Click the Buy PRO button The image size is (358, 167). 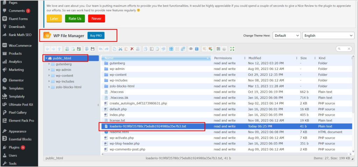pos(96,36)
